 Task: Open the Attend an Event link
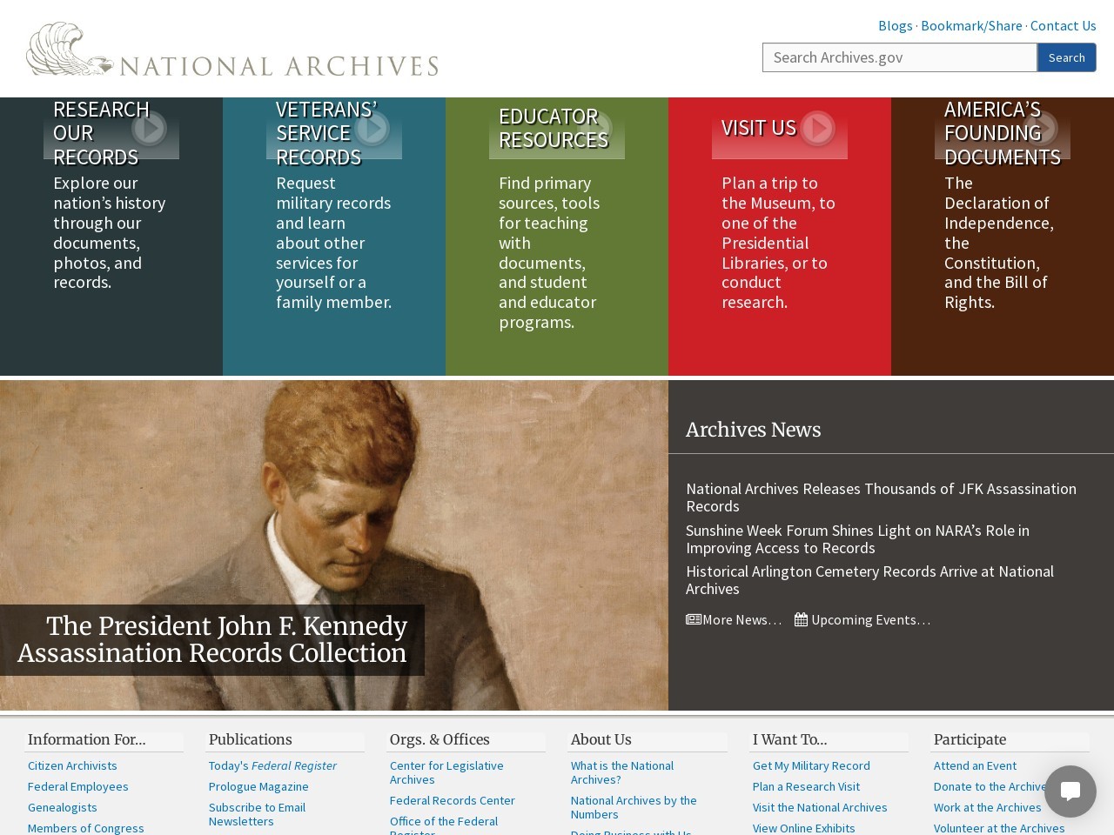[975, 765]
